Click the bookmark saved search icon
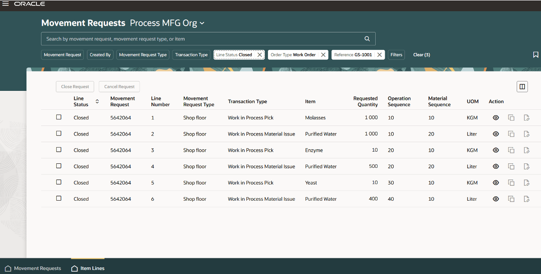The image size is (541, 274). [x=536, y=55]
